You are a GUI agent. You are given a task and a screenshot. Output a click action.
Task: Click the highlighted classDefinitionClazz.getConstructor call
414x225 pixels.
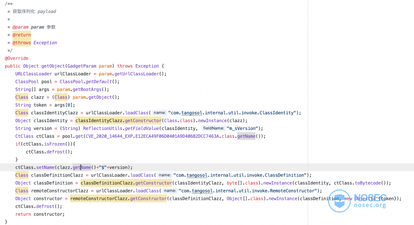pyautogui.click(x=126, y=183)
